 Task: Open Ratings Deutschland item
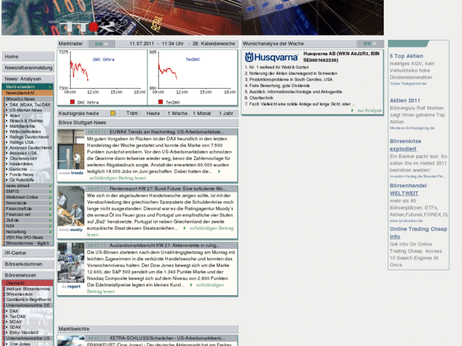[x=29, y=137]
